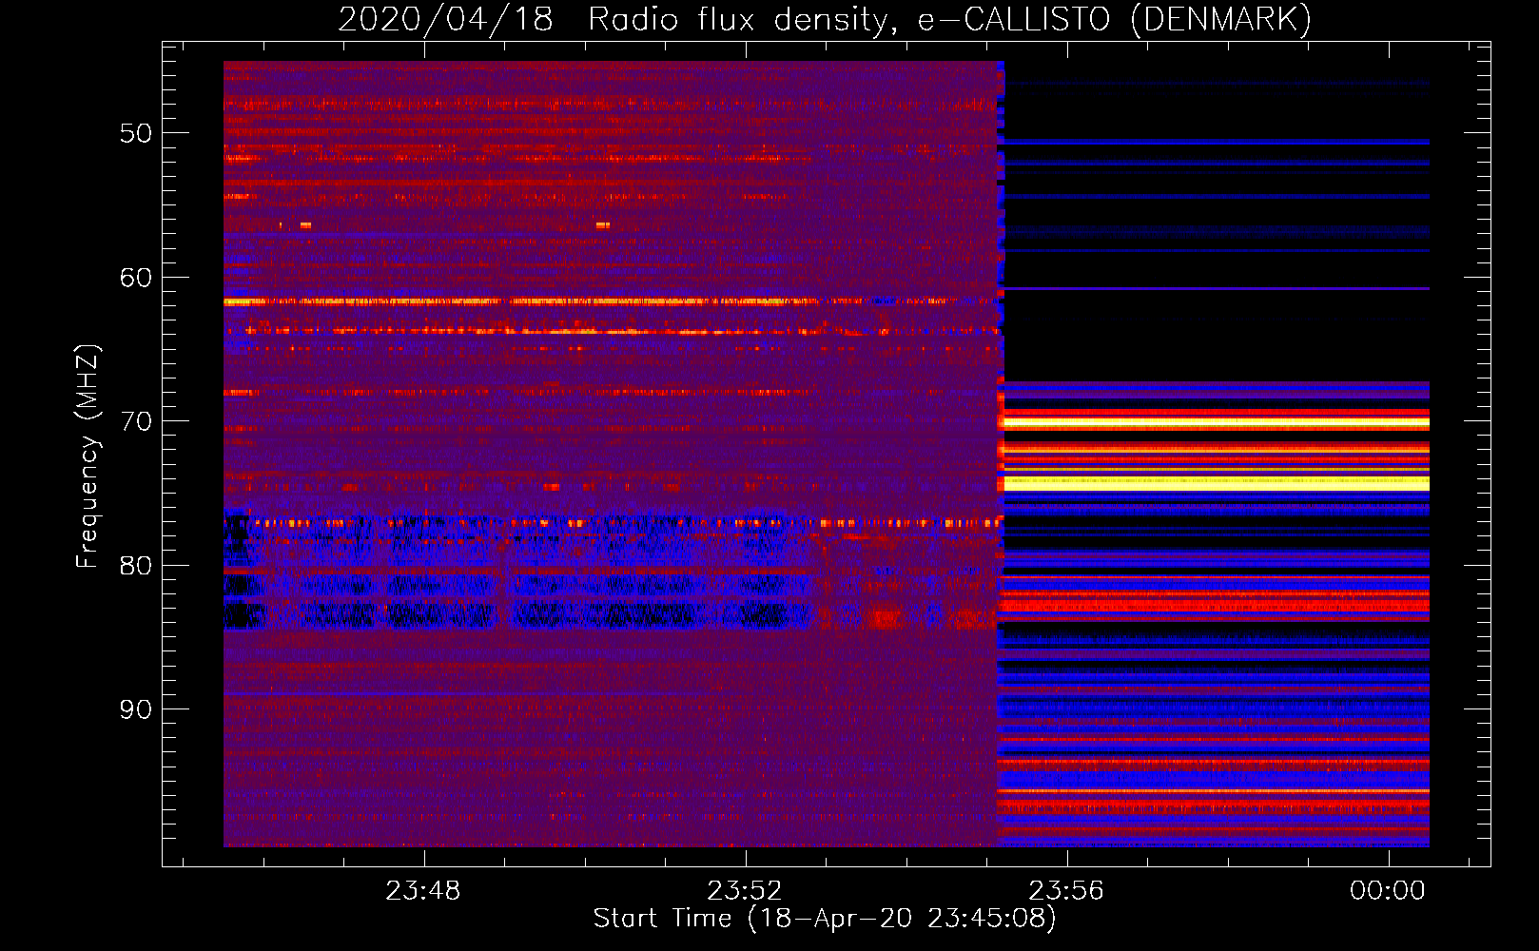Viewport: 1539px width, 951px height.
Task: Click the plot title 'Radio flux density, e-CALLISTO (DENMARK)'
Action: click(949, 19)
